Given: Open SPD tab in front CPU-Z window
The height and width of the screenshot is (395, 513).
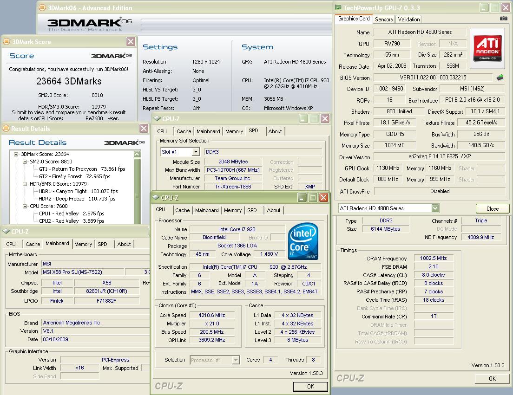Looking at the screenshot, I should click(252, 210).
